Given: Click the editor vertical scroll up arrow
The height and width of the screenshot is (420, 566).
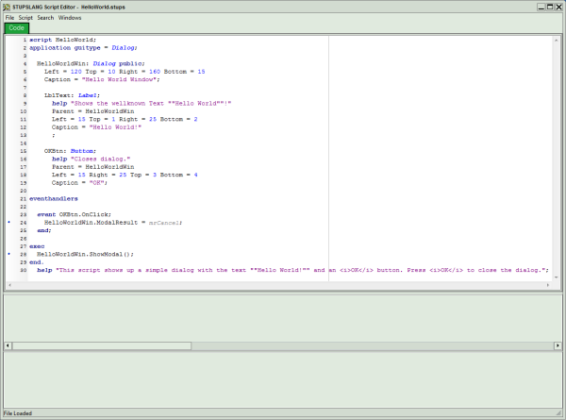Looking at the screenshot, I should pos(557,40).
